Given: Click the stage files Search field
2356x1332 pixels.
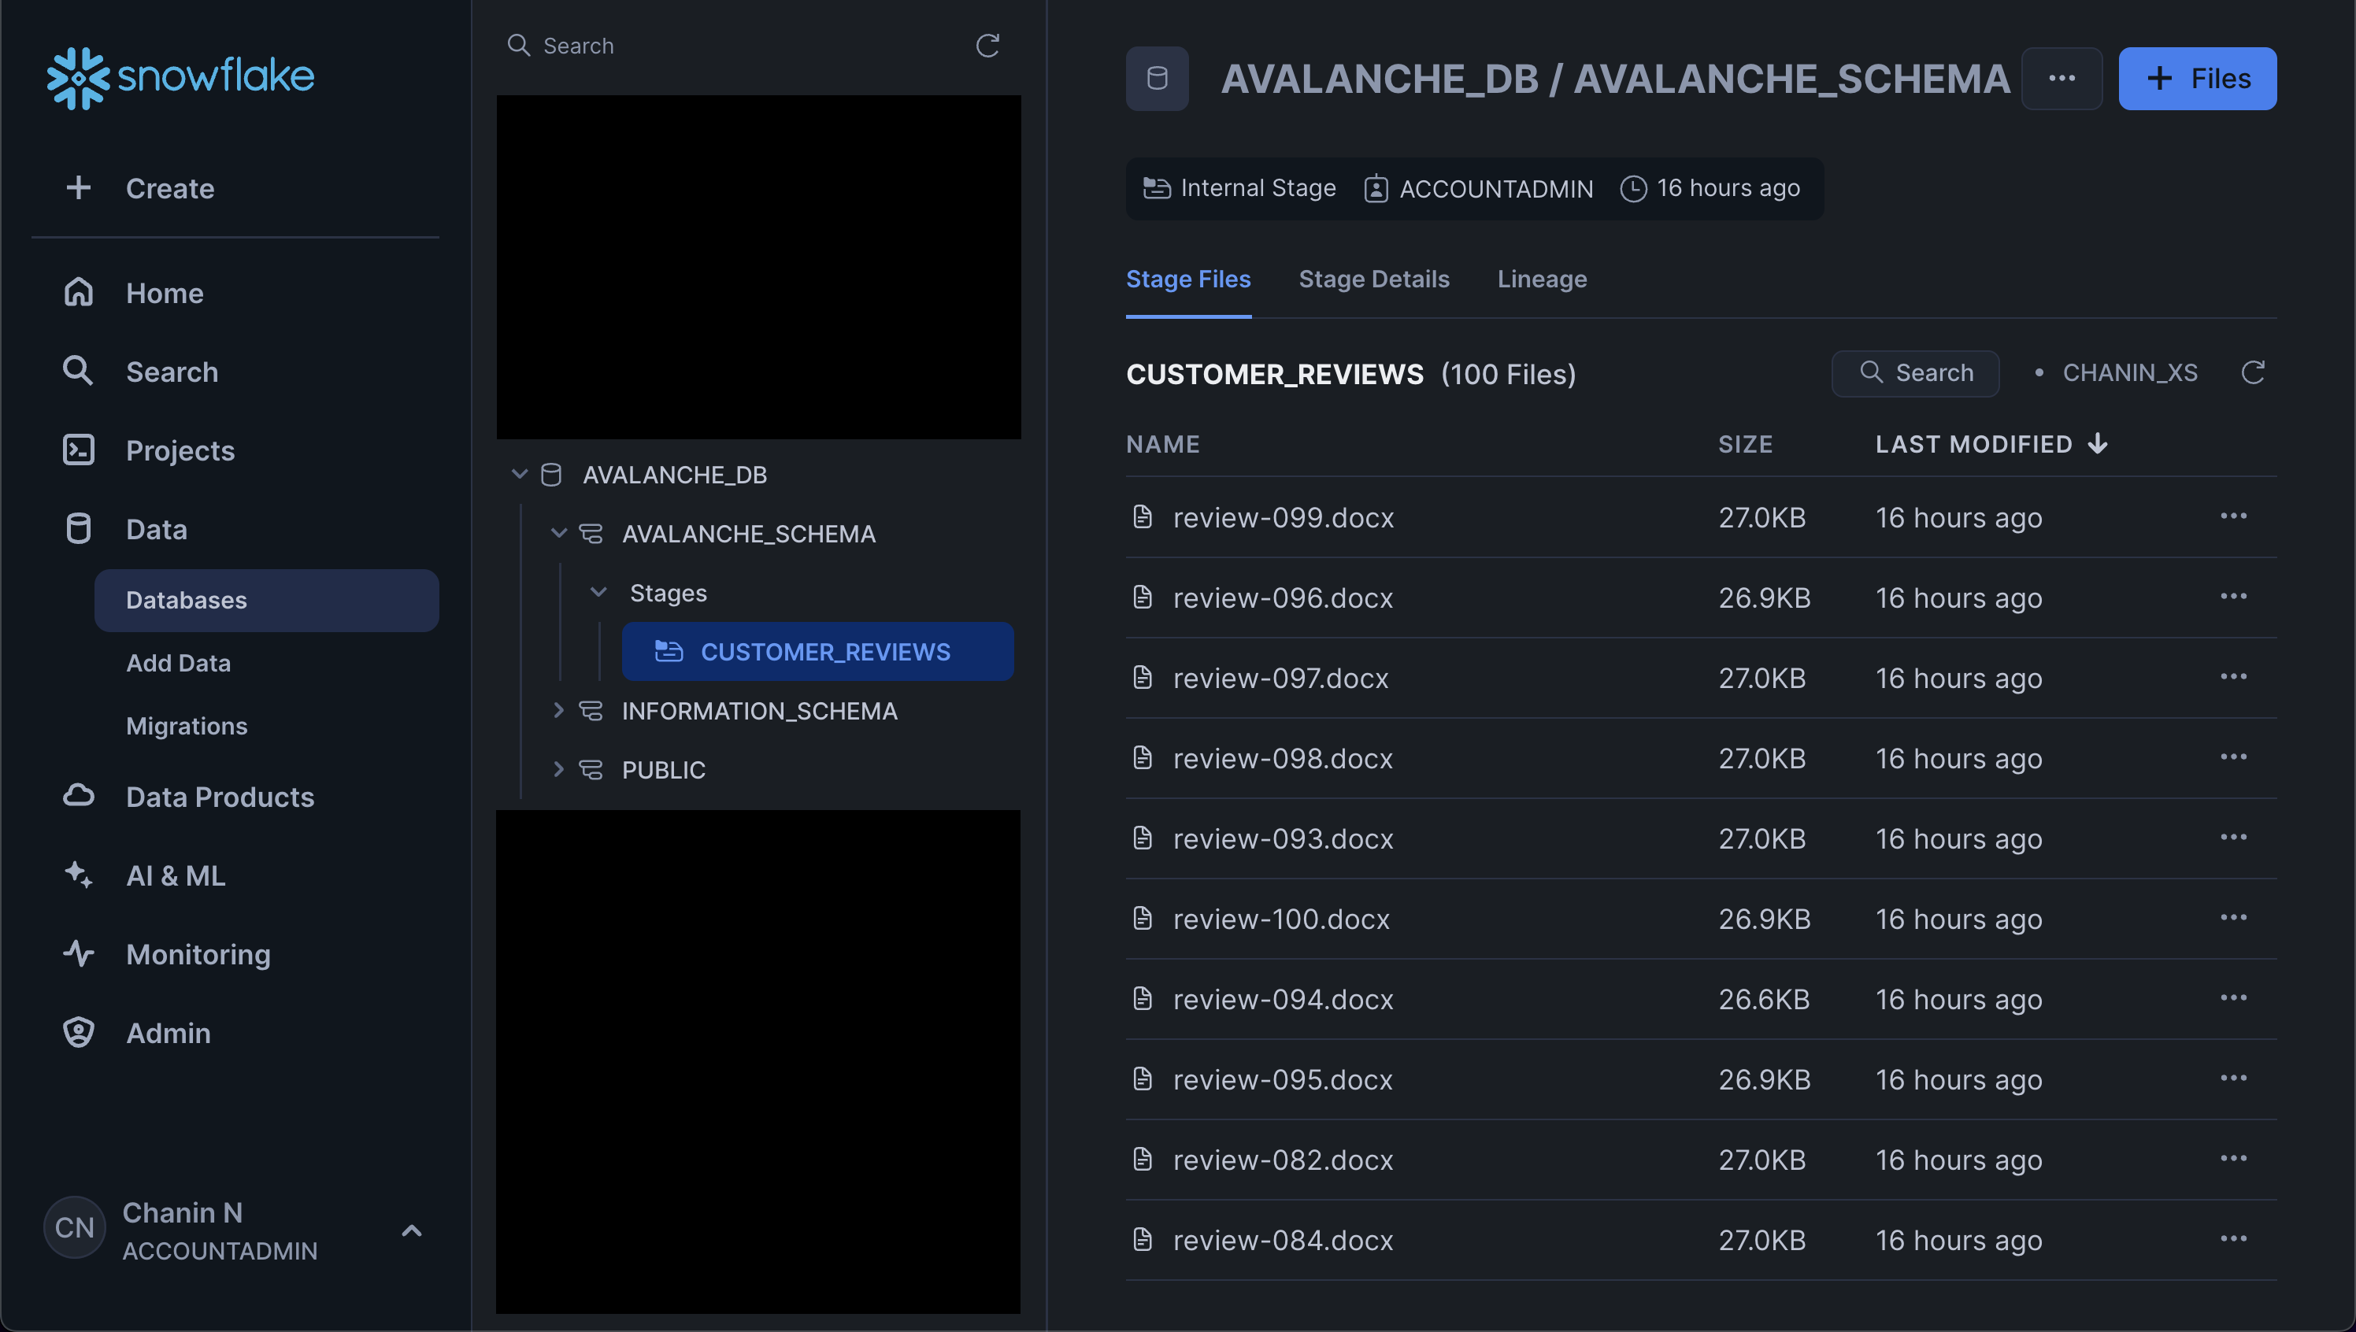Looking at the screenshot, I should [1915, 372].
